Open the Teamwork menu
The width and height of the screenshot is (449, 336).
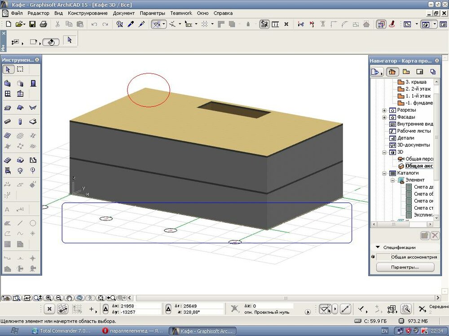(181, 13)
